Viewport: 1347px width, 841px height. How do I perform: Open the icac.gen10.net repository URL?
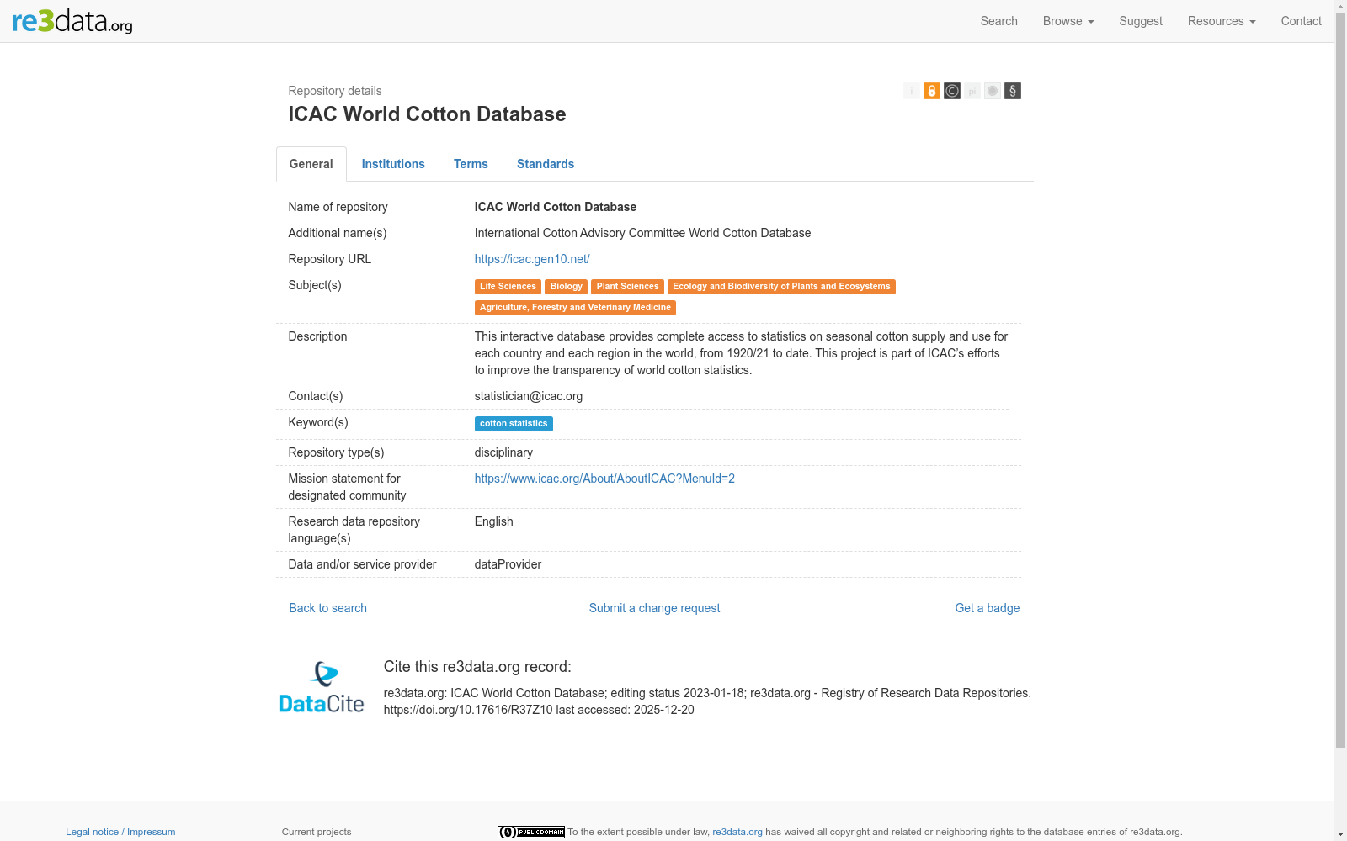[532, 259]
